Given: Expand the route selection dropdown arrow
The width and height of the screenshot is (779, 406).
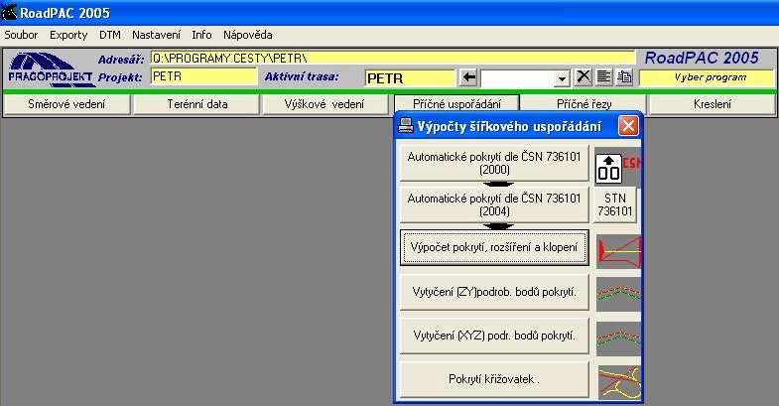Looking at the screenshot, I should pyautogui.click(x=562, y=78).
